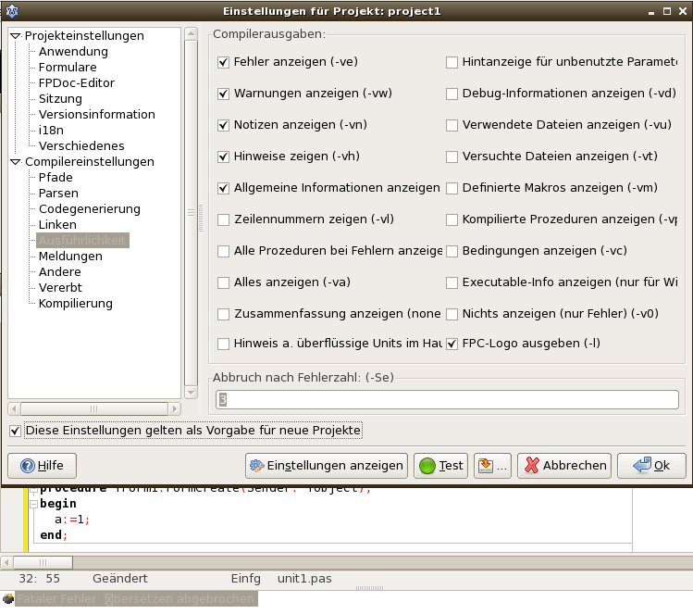Select Versionsinformation in the tree
693x614 pixels.
(x=96, y=115)
